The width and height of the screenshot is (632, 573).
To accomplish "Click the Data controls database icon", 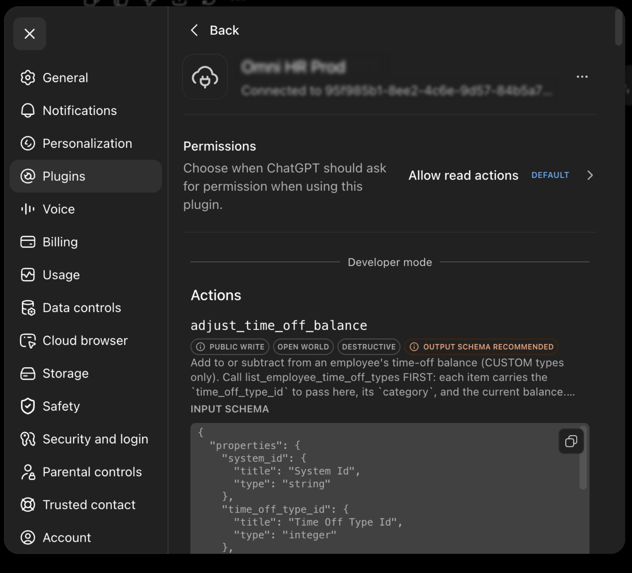I will [28, 308].
